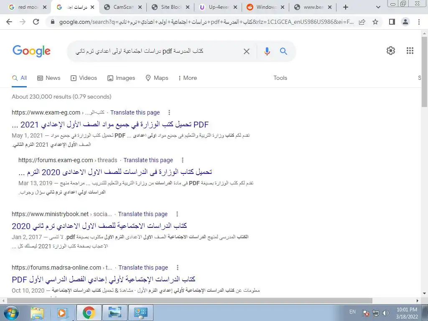
Task: Open options dots for exam-eg.com result
Action: (169, 112)
